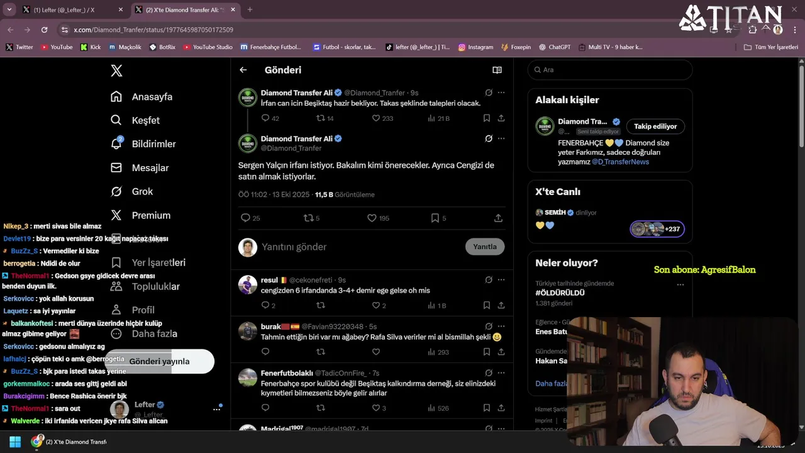The width and height of the screenshot is (805, 453).
Task: Open the ChatGPT bookmark
Action: point(555,47)
